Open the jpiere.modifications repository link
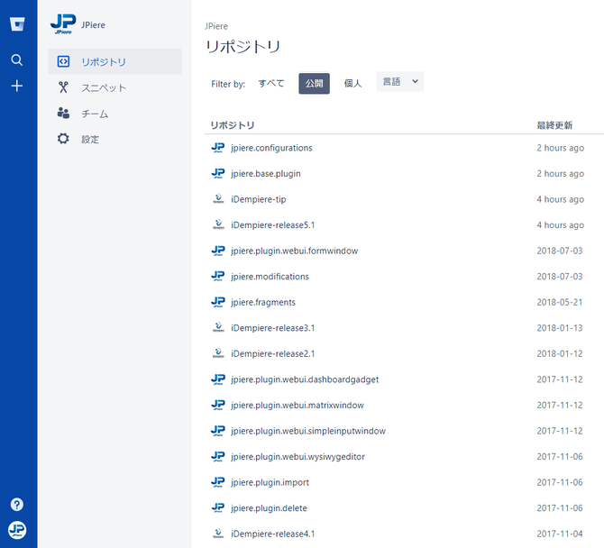 pyautogui.click(x=270, y=277)
